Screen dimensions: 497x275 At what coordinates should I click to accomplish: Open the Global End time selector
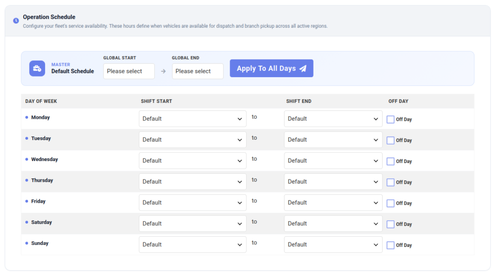click(x=198, y=71)
